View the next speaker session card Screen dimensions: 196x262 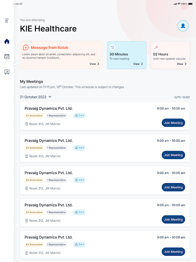tap(182, 64)
